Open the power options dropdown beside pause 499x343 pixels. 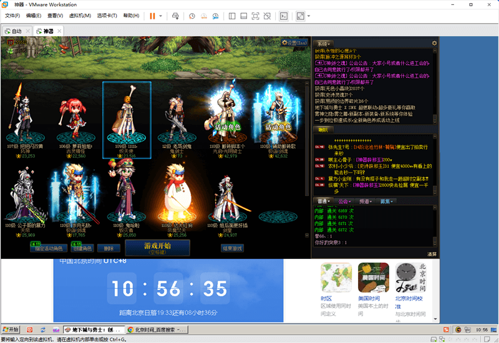(160, 16)
